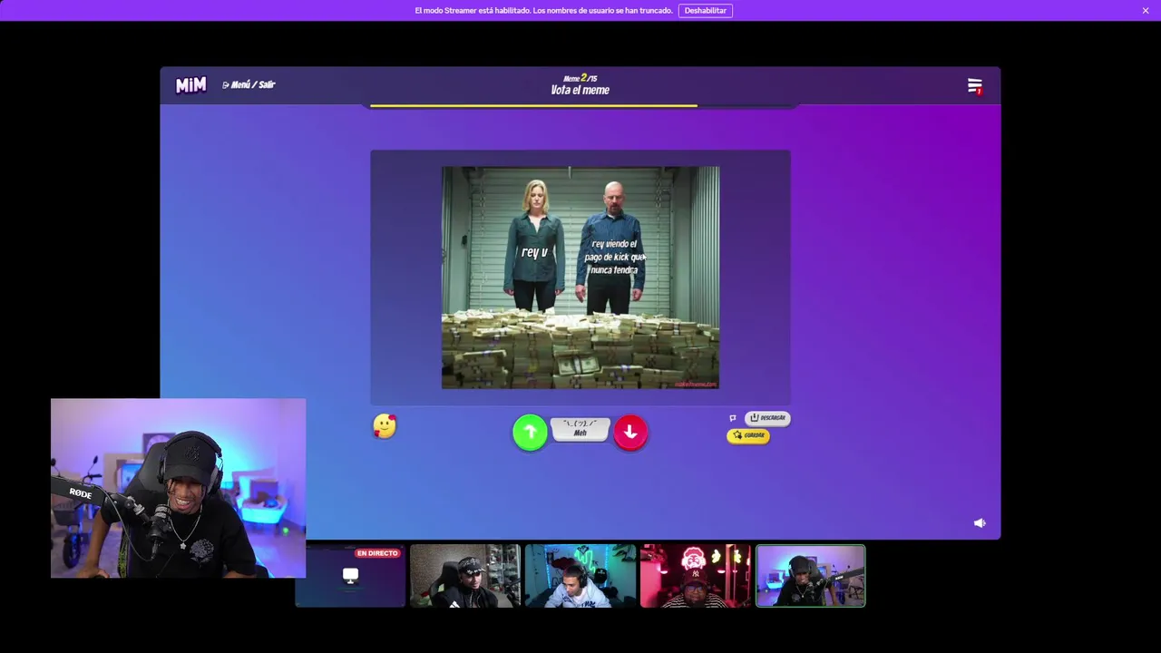Click the Descargar download button
1161x653 pixels.
(767, 418)
